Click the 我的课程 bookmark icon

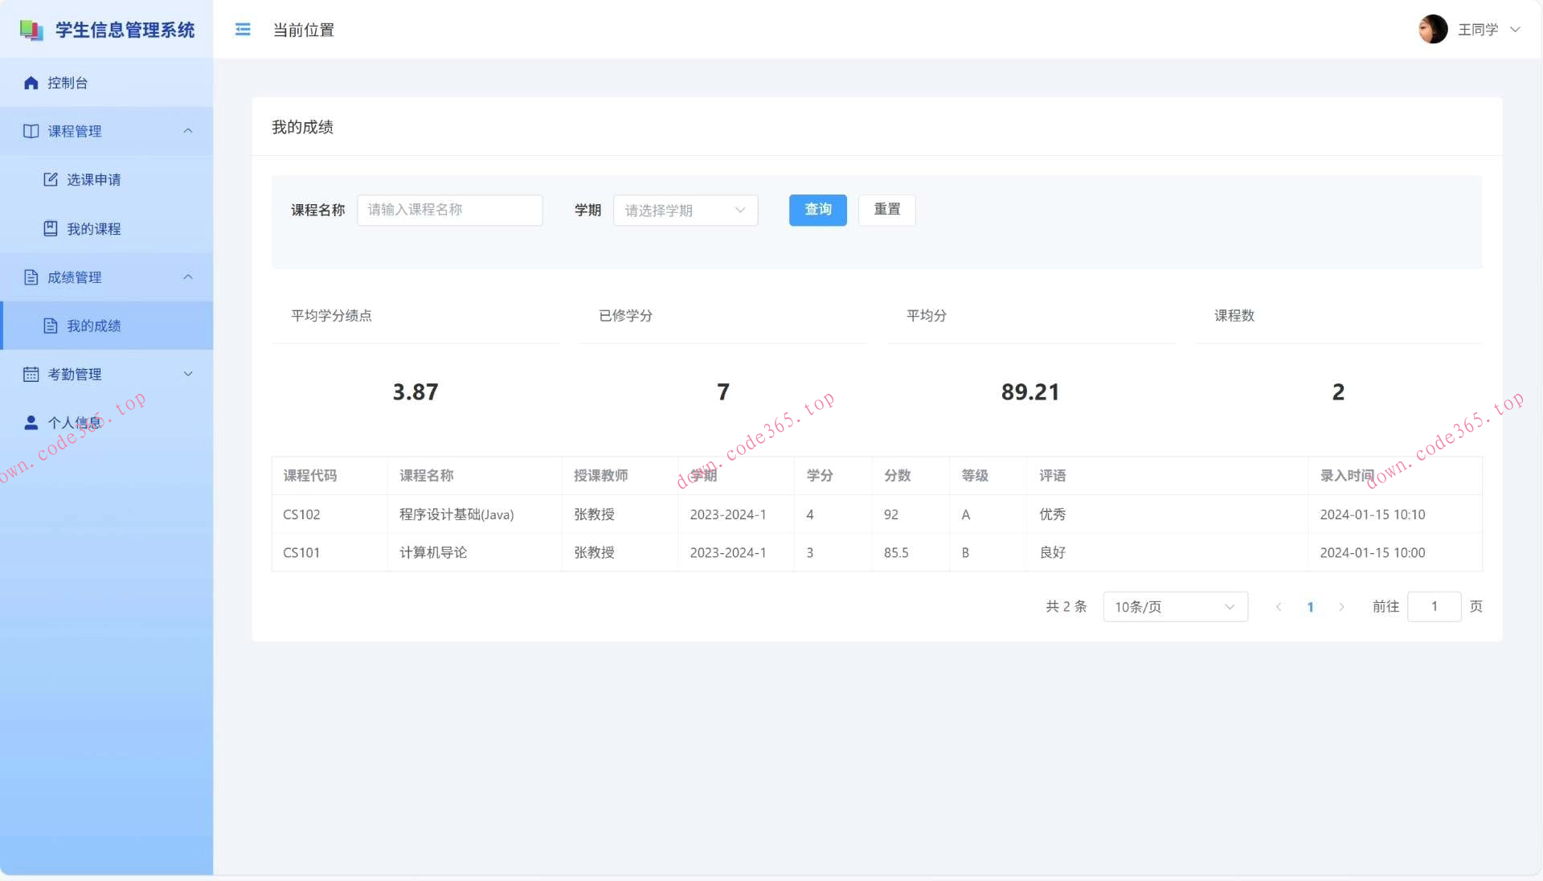(51, 229)
